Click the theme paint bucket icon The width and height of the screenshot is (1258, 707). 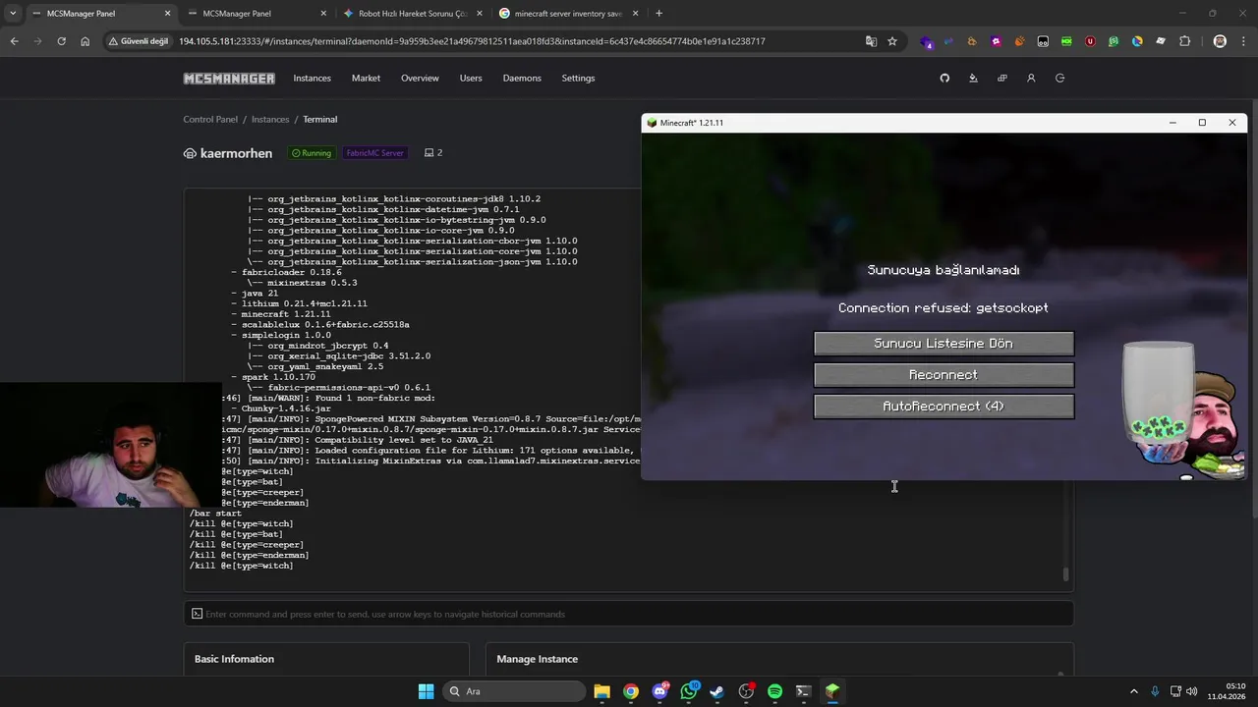973,79
